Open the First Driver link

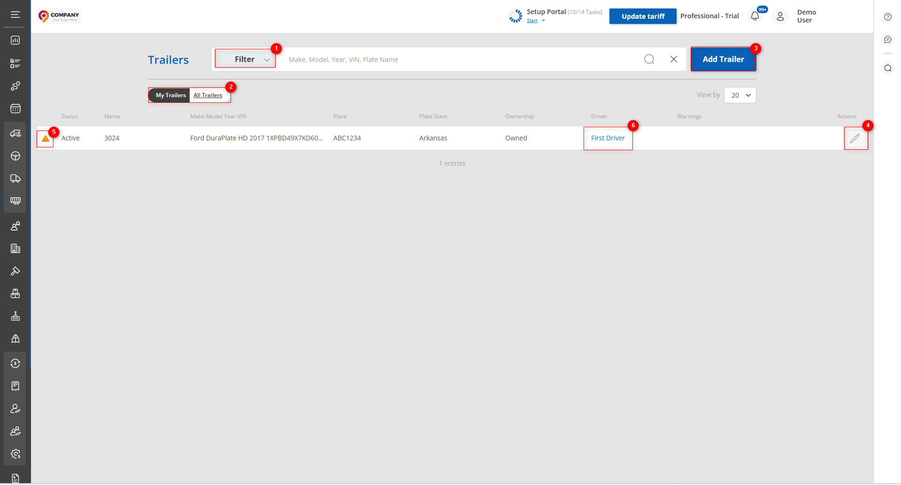click(608, 138)
